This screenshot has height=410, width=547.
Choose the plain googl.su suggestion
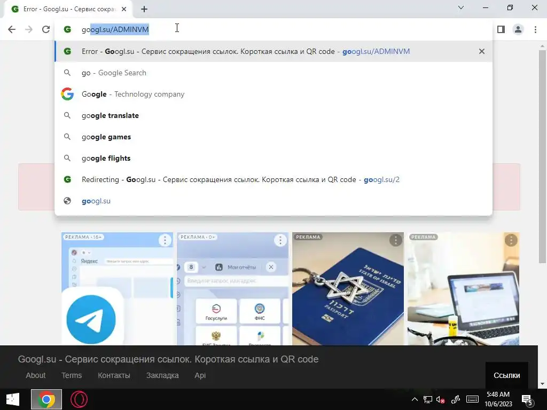tap(273, 201)
